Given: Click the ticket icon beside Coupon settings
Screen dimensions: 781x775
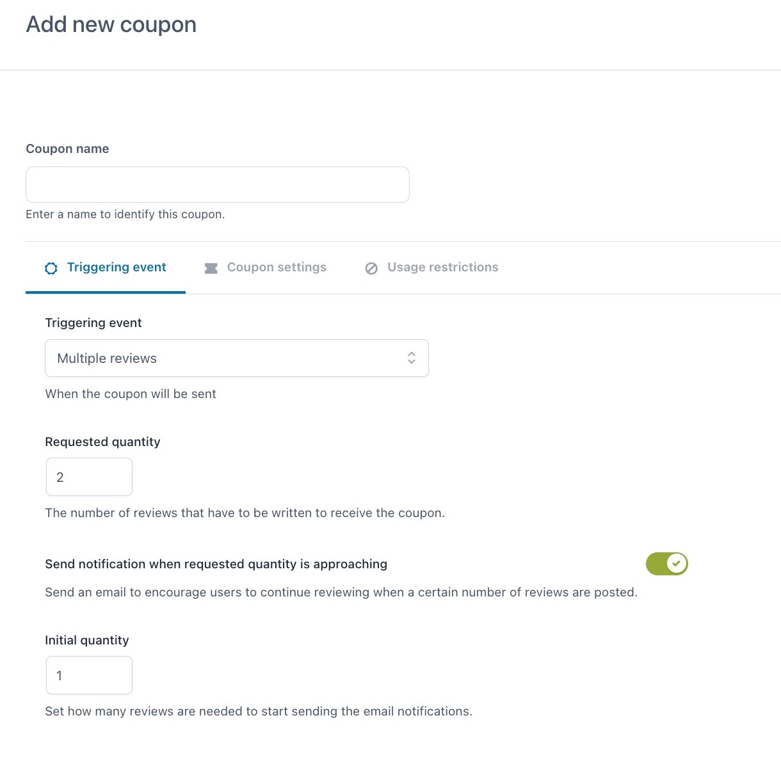Looking at the screenshot, I should coord(211,268).
